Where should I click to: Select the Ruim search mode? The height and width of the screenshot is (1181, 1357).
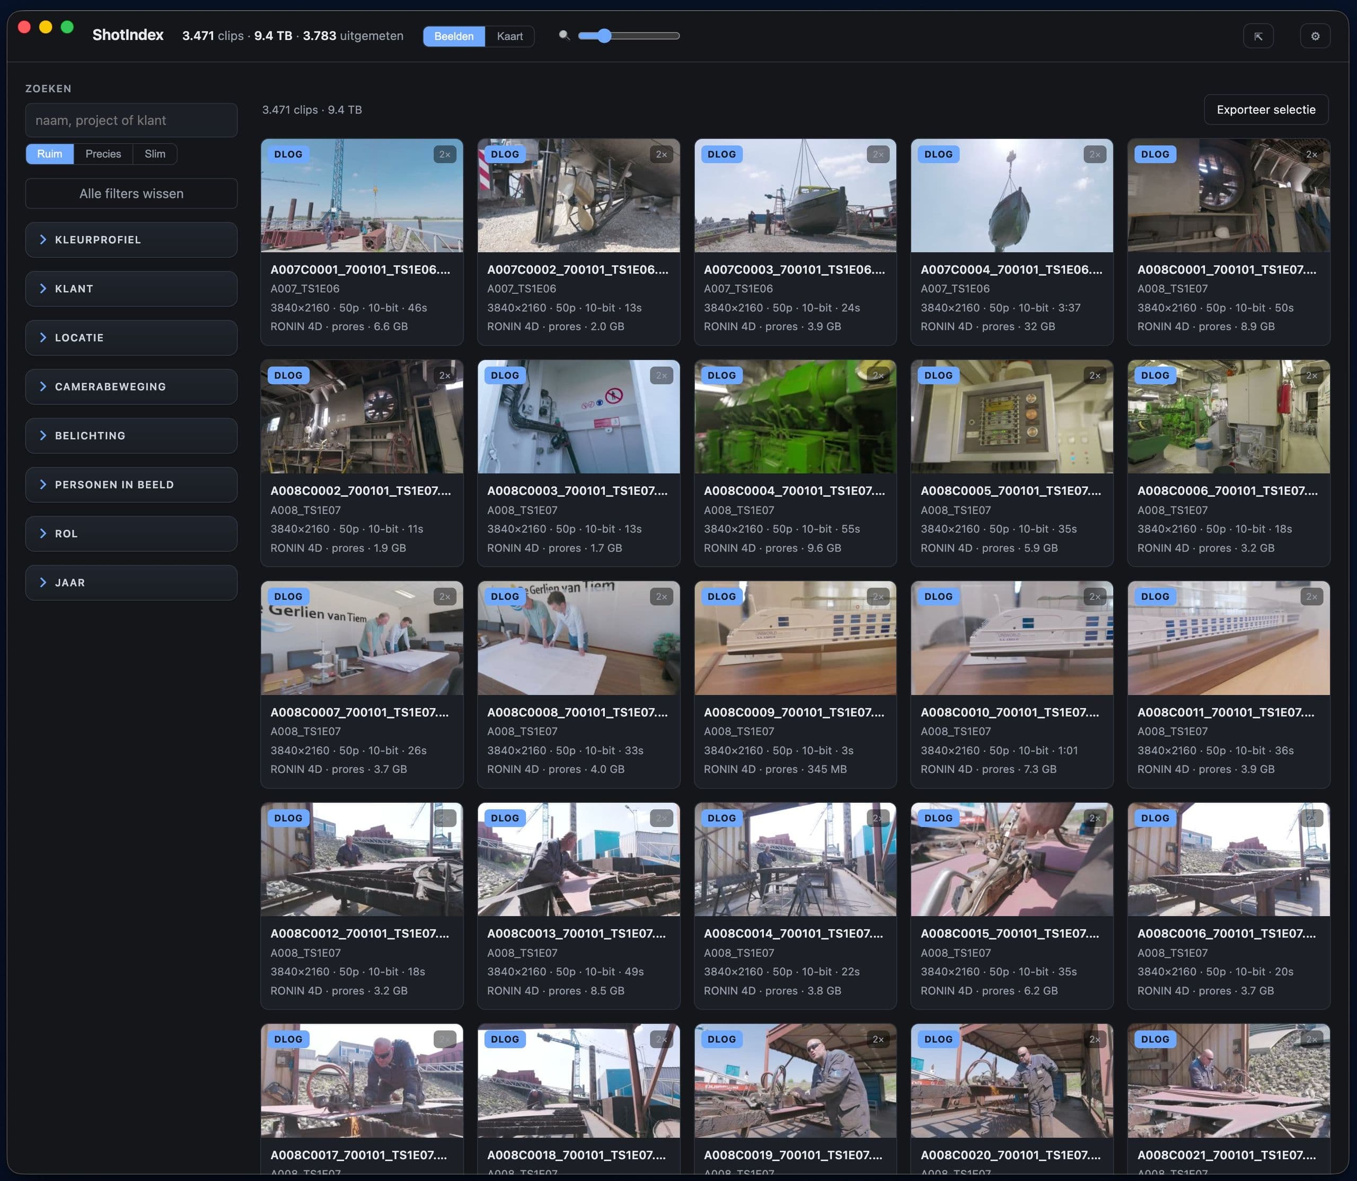point(49,154)
